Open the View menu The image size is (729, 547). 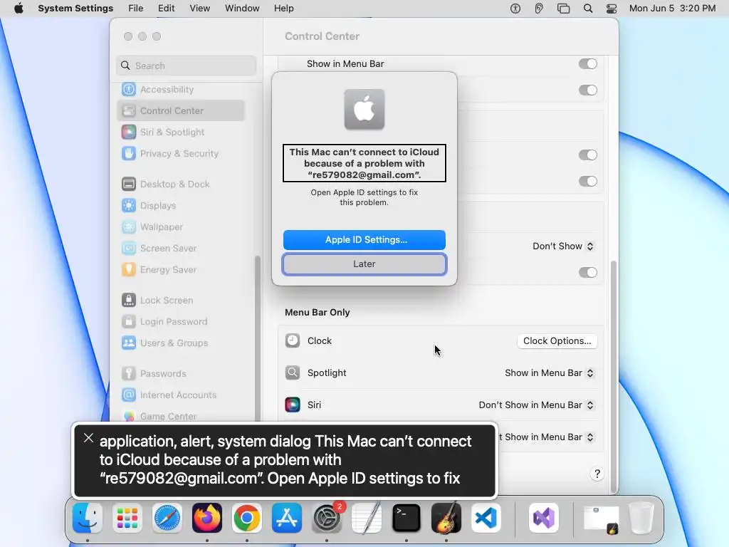(x=199, y=9)
